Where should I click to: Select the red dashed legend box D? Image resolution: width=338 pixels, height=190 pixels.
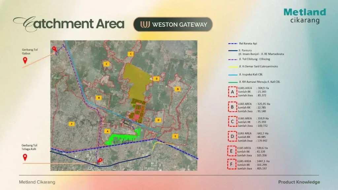click(x=232, y=137)
